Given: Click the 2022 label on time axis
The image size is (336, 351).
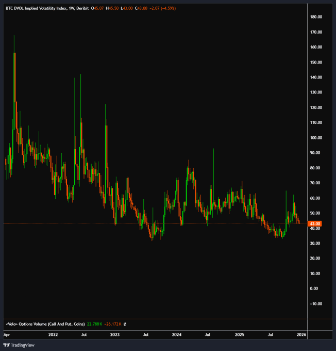Looking at the screenshot, I should click(x=53, y=334).
